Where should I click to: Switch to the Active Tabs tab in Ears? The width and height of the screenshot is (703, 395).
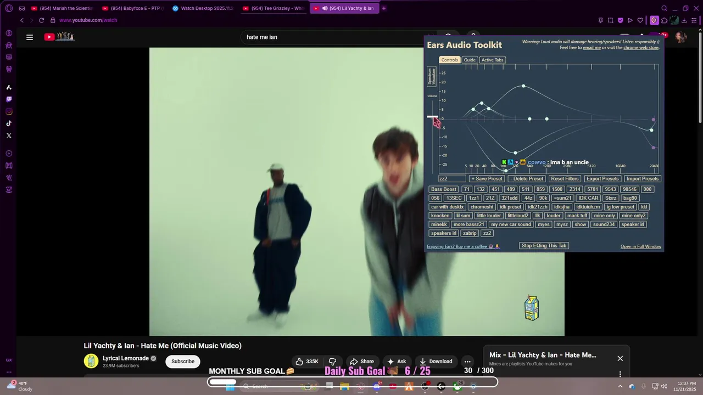tap(492, 60)
